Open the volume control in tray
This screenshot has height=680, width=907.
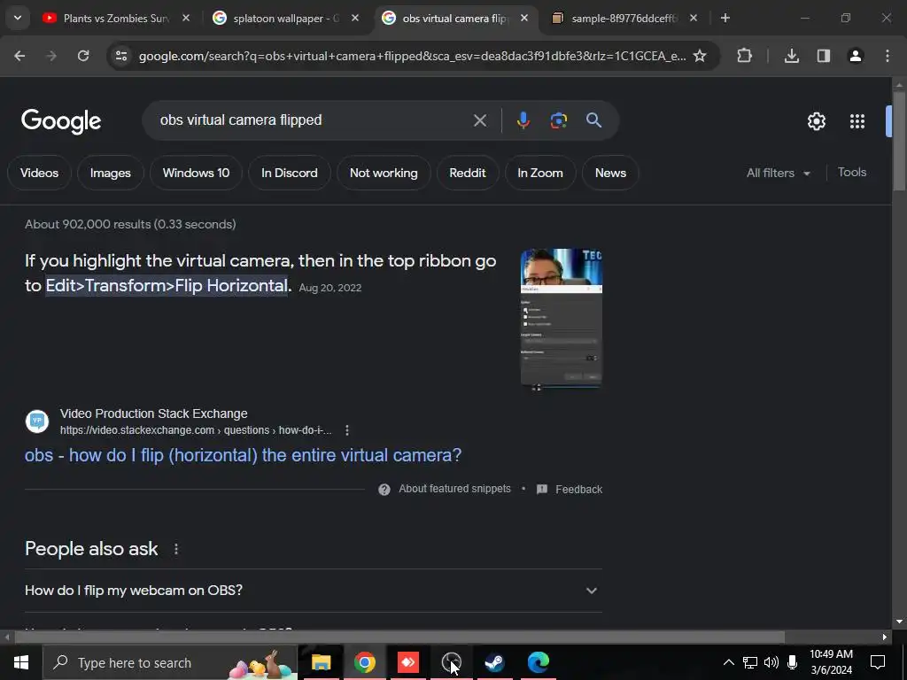point(771,662)
